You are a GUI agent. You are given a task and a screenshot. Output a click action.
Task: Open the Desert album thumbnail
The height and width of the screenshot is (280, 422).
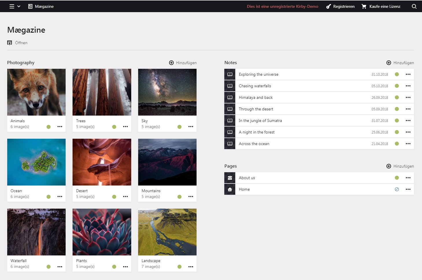click(x=102, y=162)
